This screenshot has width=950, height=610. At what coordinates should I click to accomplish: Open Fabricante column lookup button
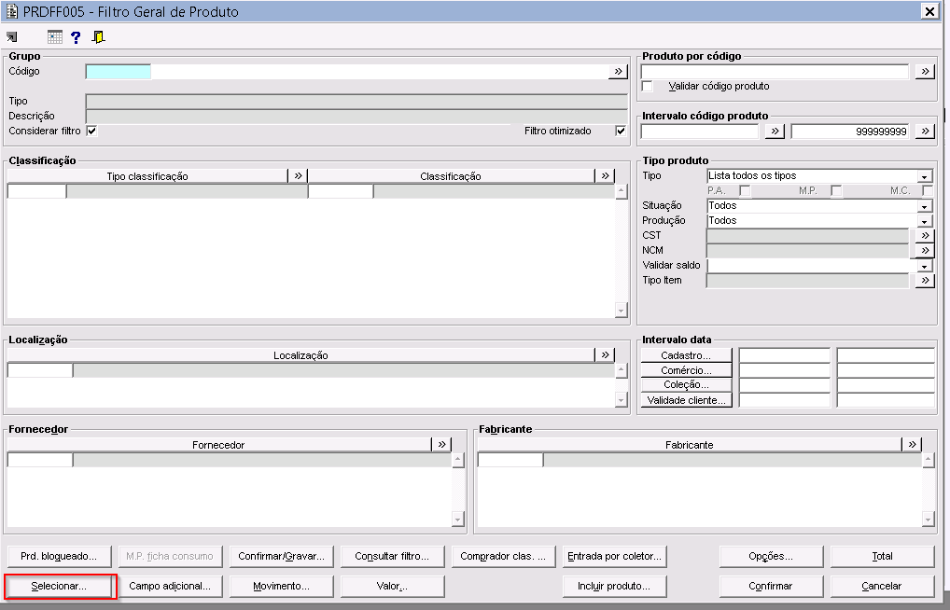pyautogui.click(x=912, y=445)
